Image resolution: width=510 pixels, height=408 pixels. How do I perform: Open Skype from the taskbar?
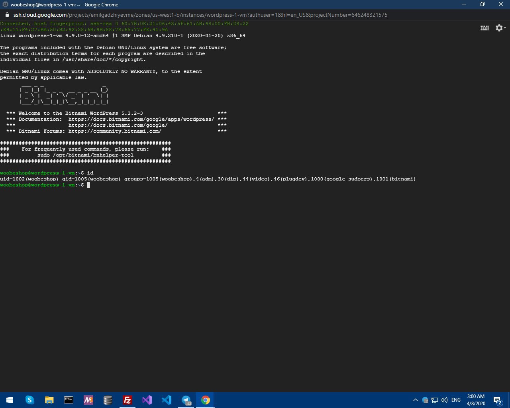click(29, 400)
